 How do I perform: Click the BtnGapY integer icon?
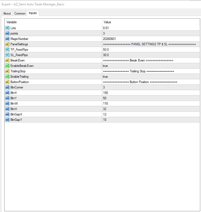[7, 120]
